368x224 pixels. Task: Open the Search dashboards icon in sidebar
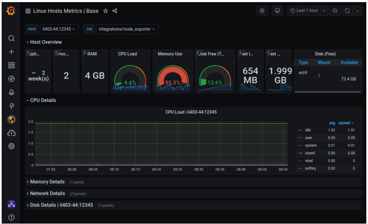coord(12,38)
